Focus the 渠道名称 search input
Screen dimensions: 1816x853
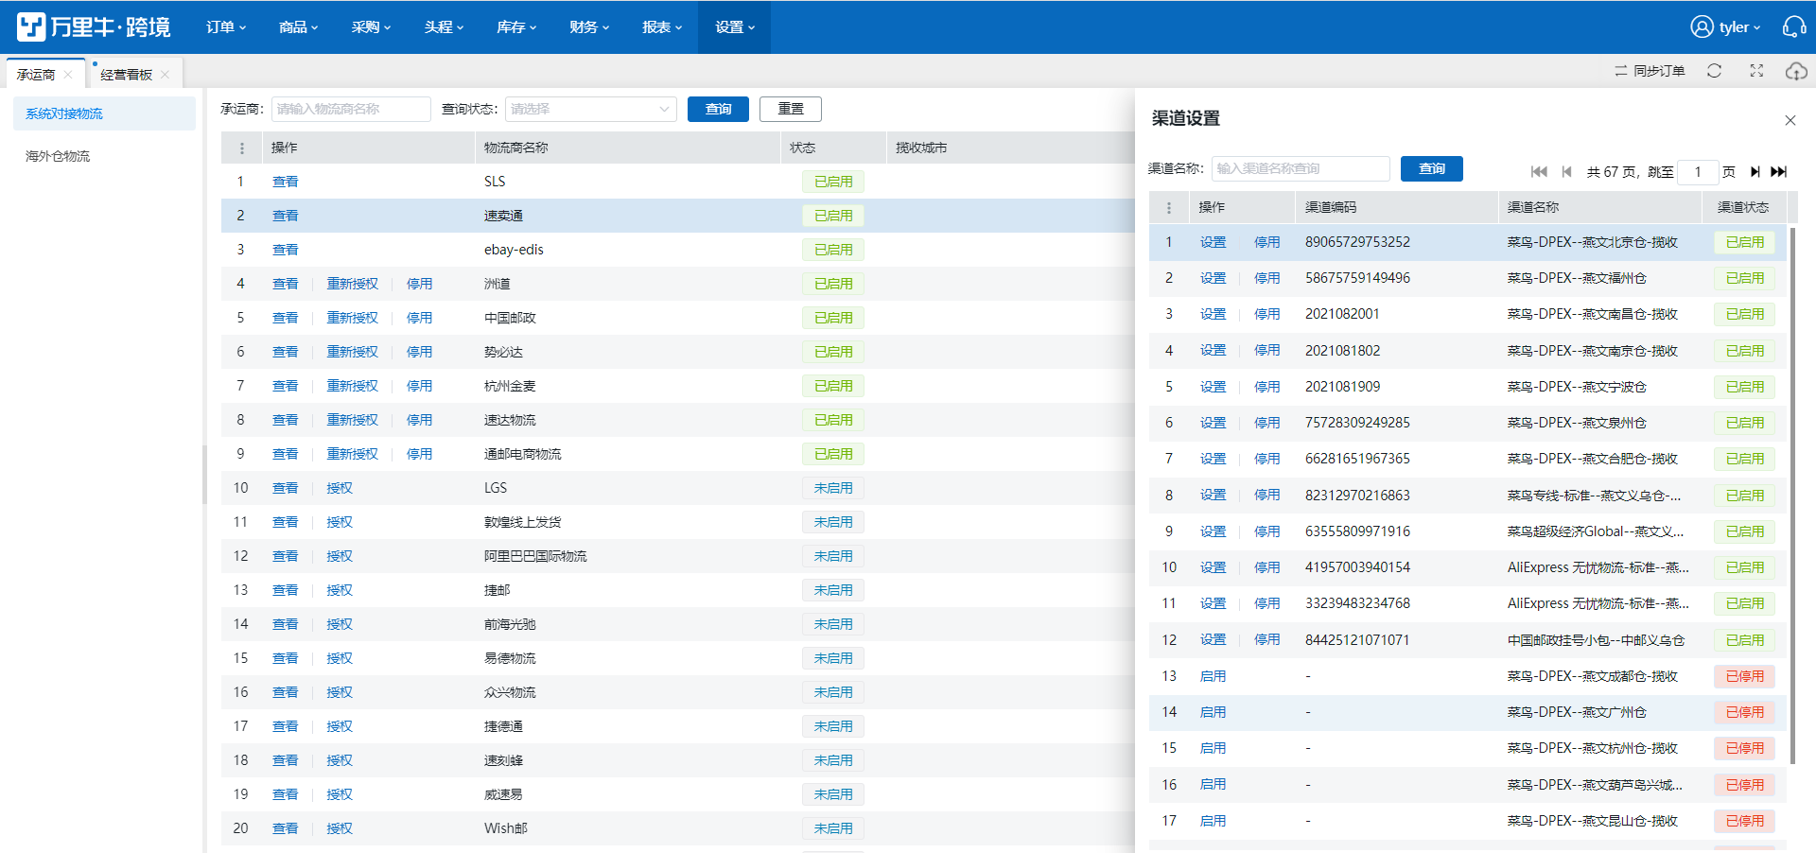[x=1301, y=168]
